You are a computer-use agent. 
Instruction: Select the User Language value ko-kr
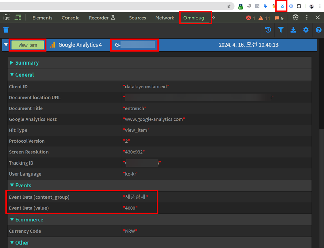click(x=131, y=174)
